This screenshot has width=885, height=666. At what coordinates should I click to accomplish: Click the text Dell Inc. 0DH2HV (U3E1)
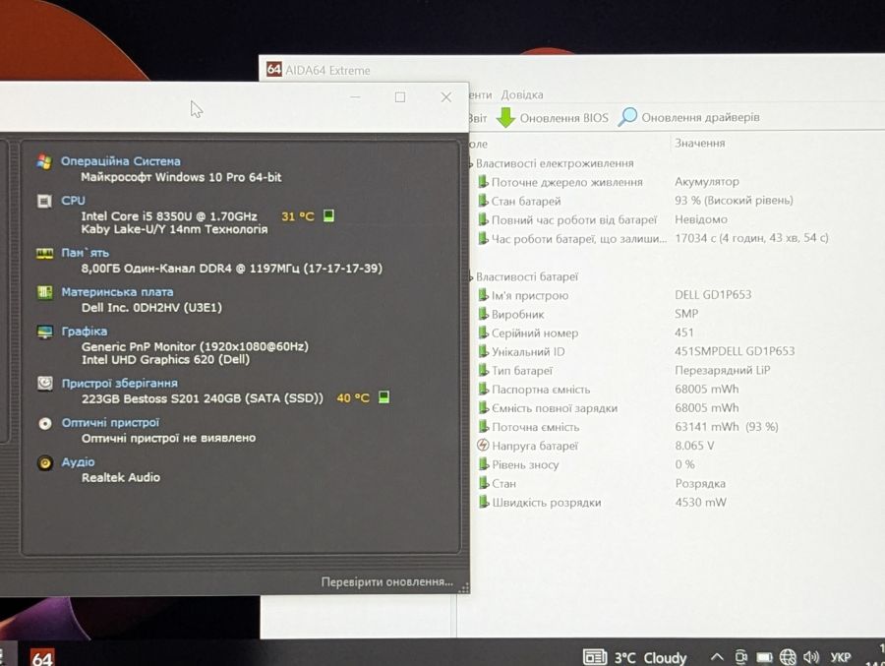coord(151,307)
